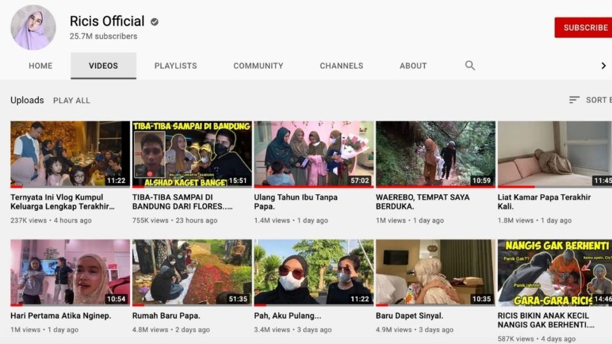Click title Ternyata Ini Vlog Kumpul Keluarga Lengkap
The height and width of the screenshot is (344, 612).
[62, 202]
